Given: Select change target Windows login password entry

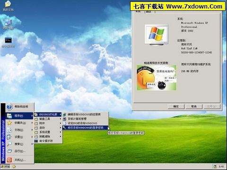Looking at the screenshot, I should [x=85, y=128].
